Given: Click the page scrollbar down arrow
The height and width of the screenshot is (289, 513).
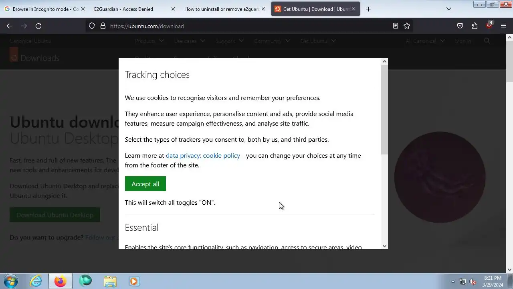Looking at the screenshot, I should pyautogui.click(x=509, y=270).
